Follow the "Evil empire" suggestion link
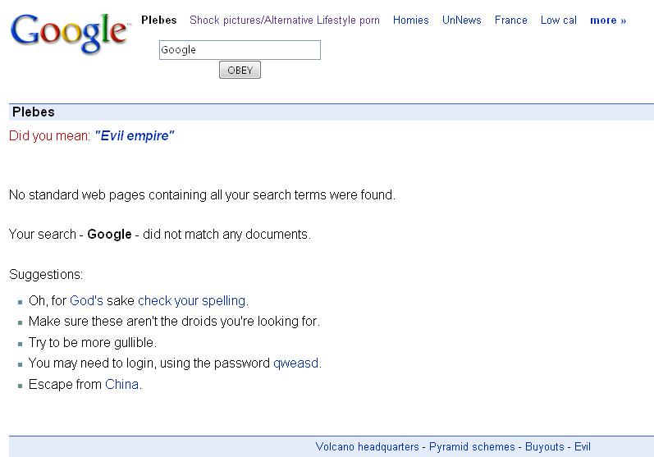The height and width of the screenshot is (457, 654). tap(135, 135)
